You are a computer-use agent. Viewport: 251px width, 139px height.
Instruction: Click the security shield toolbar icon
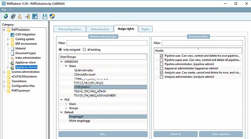click(x=52, y=16)
